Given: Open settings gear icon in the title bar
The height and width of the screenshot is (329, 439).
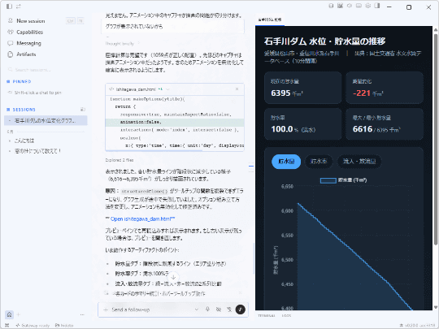Looking at the screenshot, I should (x=368, y=6).
